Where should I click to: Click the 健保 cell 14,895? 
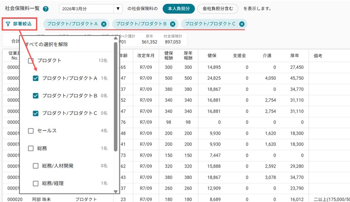214,67
